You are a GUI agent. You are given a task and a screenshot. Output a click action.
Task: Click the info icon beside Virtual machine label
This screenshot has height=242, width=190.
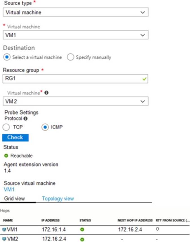point(46,93)
